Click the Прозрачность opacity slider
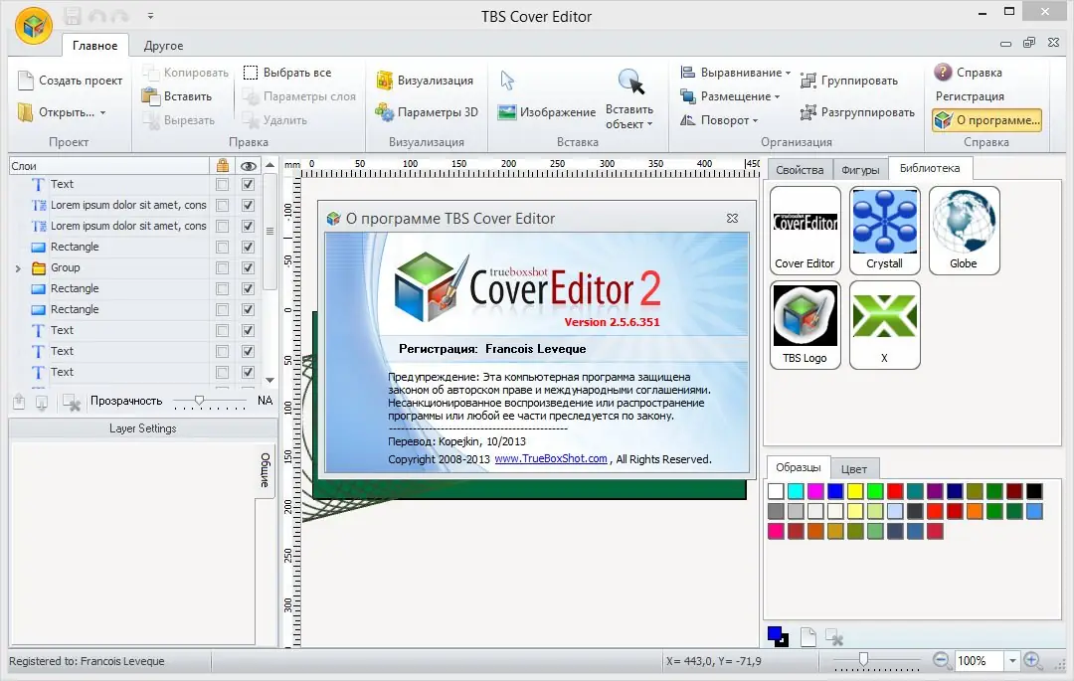This screenshot has height=681, width=1074. coord(209,401)
